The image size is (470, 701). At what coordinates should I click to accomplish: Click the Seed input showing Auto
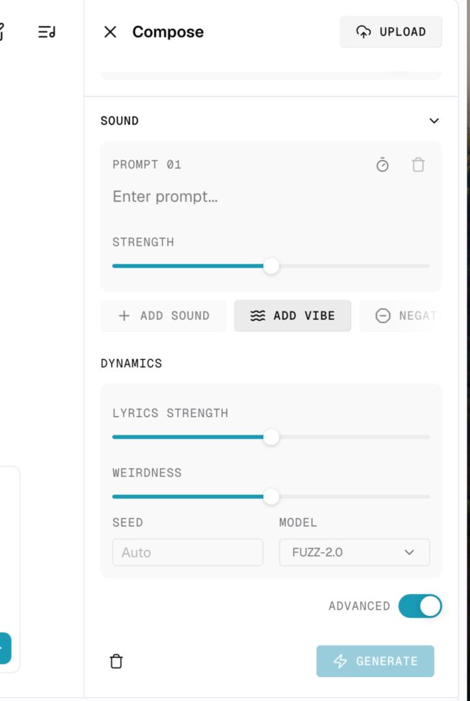pos(187,552)
